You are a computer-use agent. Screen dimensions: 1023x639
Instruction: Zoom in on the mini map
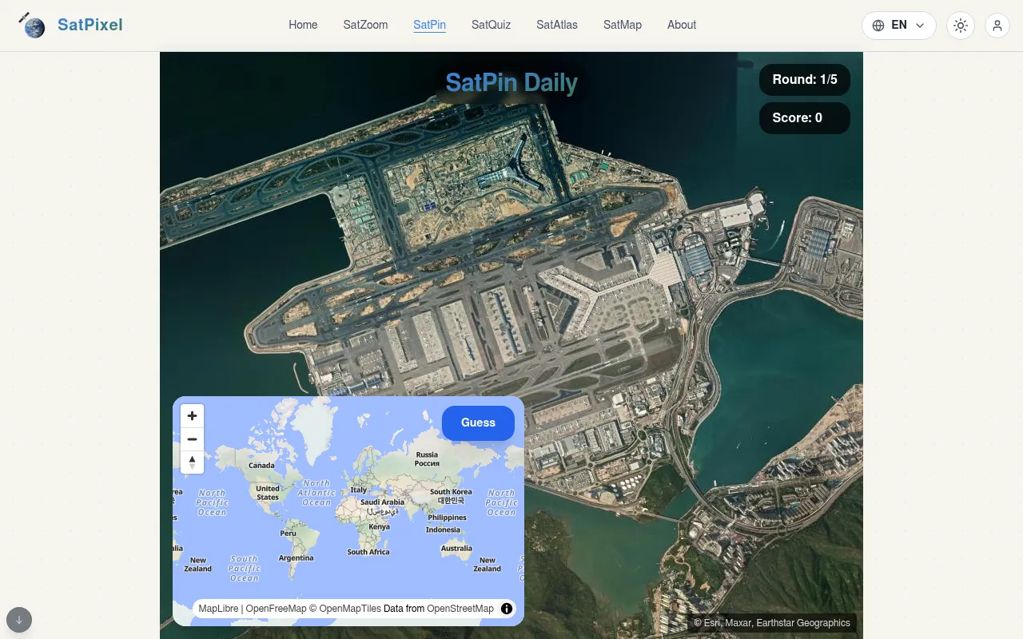coord(192,416)
